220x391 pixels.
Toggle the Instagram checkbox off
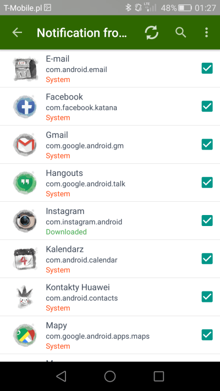click(x=207, y=221)
